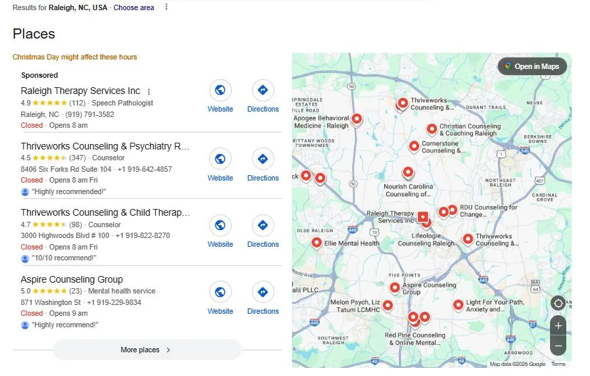The height and width of the screenshot is (376, 590).
Task: Open Website icon for Thriveworks Counseling & Child Therapy
Action: tap(220, 225)
